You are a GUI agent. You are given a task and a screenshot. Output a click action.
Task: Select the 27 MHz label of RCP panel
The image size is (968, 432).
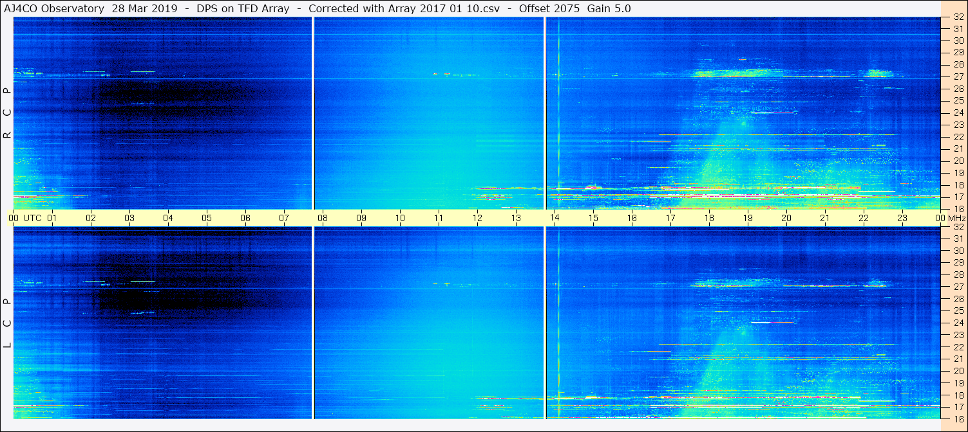pyautogui.click(x=958, y=76)
